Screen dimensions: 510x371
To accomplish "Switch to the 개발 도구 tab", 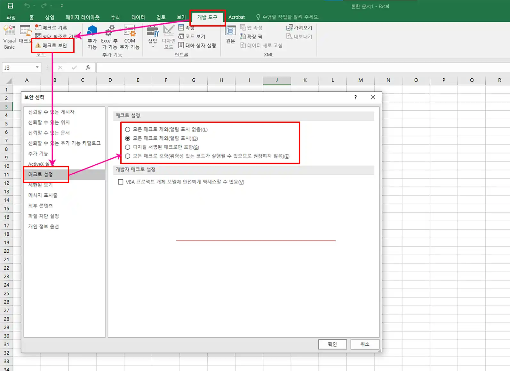I will pyautogui.click(x=207, y=17).
